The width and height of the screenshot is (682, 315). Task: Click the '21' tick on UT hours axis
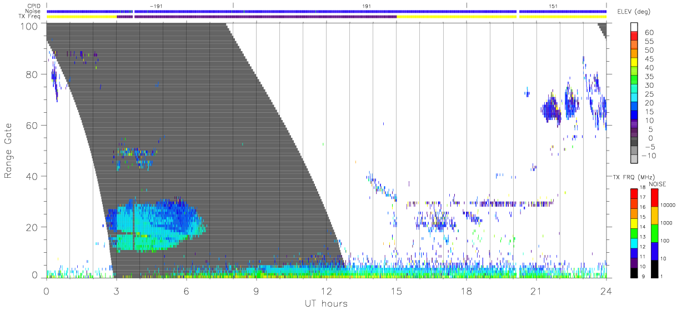coord(536,291)
